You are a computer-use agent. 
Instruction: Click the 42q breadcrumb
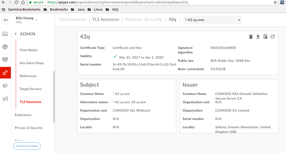coord(172,19)
